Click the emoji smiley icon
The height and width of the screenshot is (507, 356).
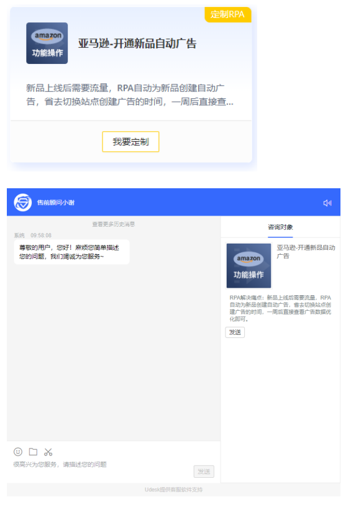coord(18,451)
